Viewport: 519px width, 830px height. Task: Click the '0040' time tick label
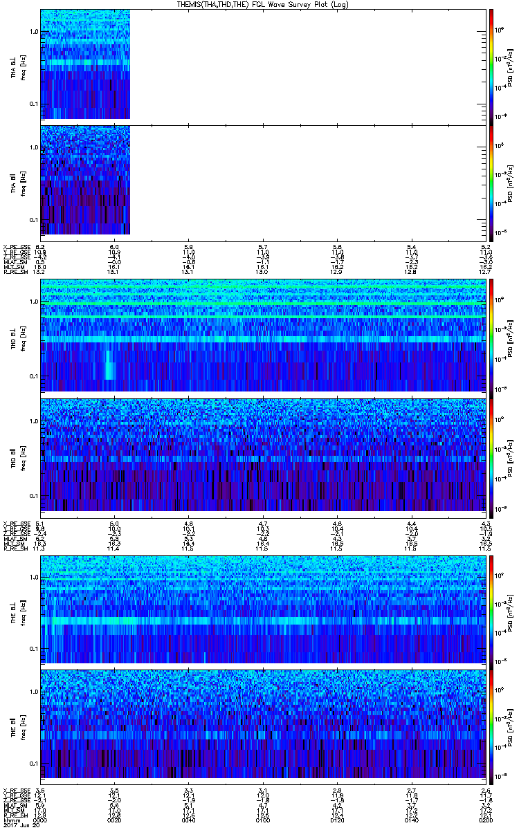[189, 820]
